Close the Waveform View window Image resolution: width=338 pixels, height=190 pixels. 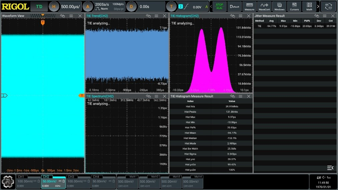pos(80,16)
